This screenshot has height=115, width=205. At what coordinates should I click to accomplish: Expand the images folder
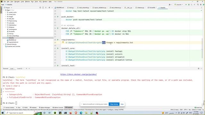[5, 17]
